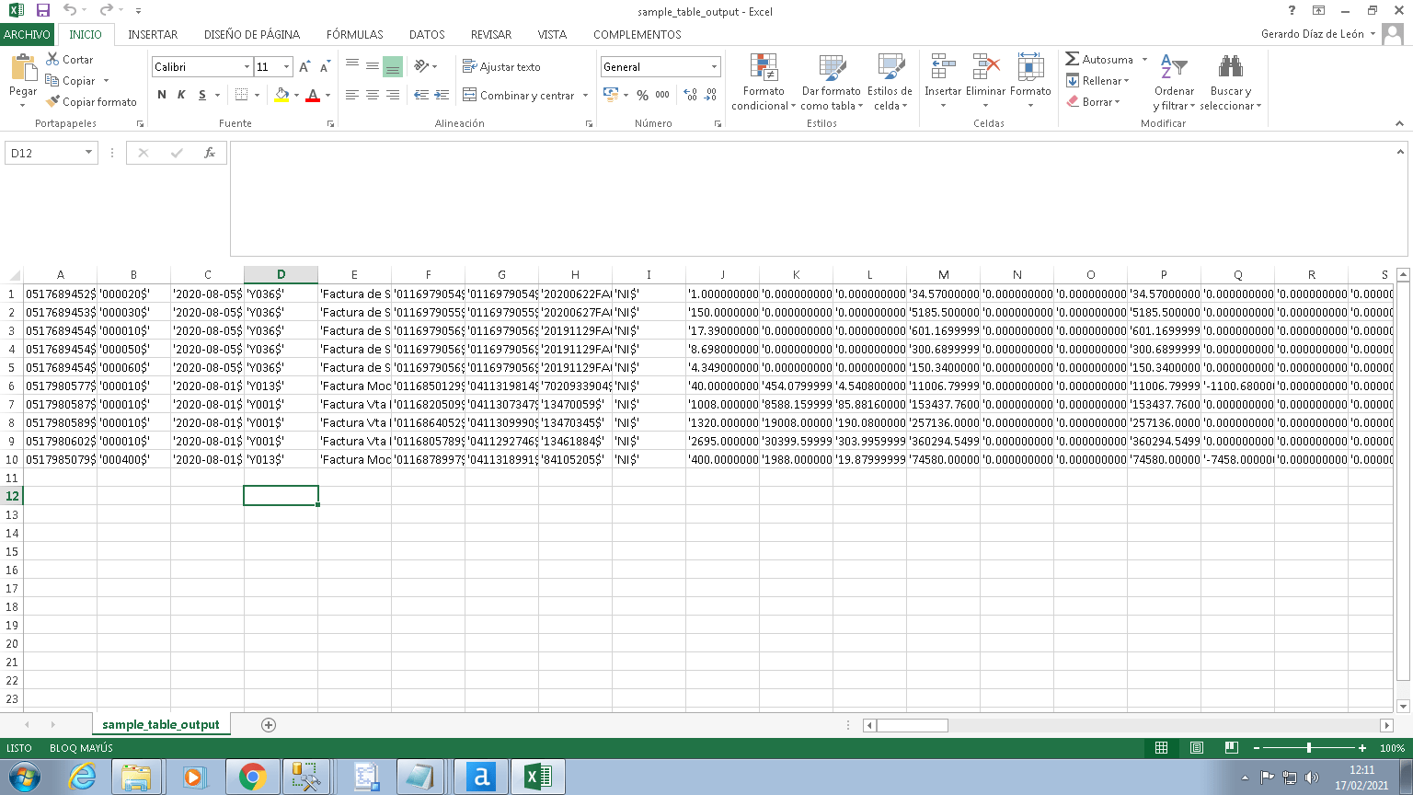Select Dar formato como tabla
The image size is (1413, 795).
pos(831,81)
